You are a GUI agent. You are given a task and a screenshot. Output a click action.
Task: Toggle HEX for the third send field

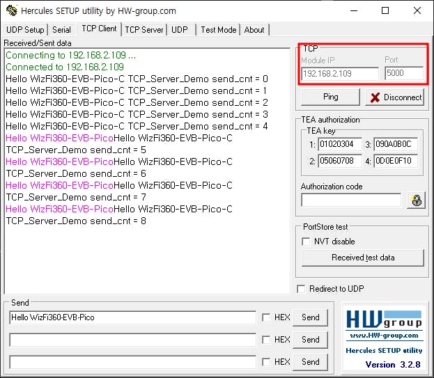tap(266, 362)
